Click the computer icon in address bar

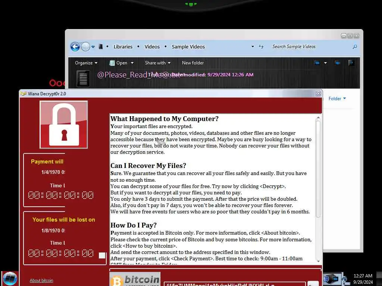click(101, 47)
